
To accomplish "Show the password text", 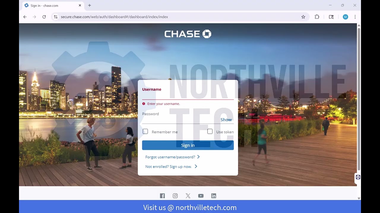I will 226,120.
